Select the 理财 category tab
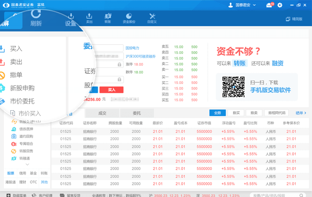Screen dimensions: 312x197 [x=22, y=182]
